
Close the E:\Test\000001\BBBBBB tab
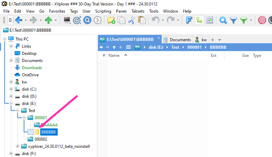(x=159, y=38)
